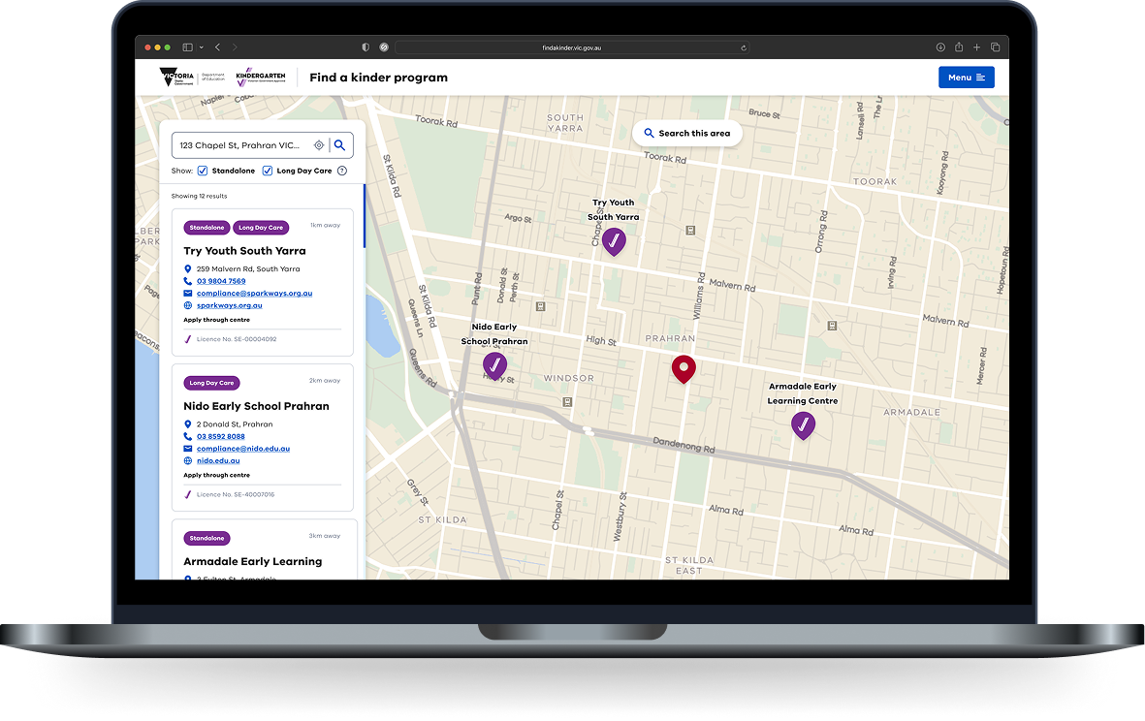Click the Showing 12 results text

click(200, 197)
